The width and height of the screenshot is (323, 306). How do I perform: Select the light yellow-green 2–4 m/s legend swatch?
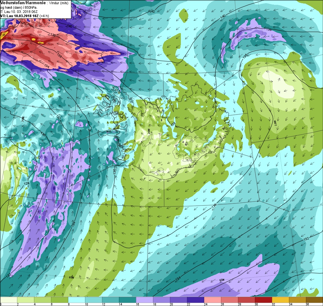26,300
